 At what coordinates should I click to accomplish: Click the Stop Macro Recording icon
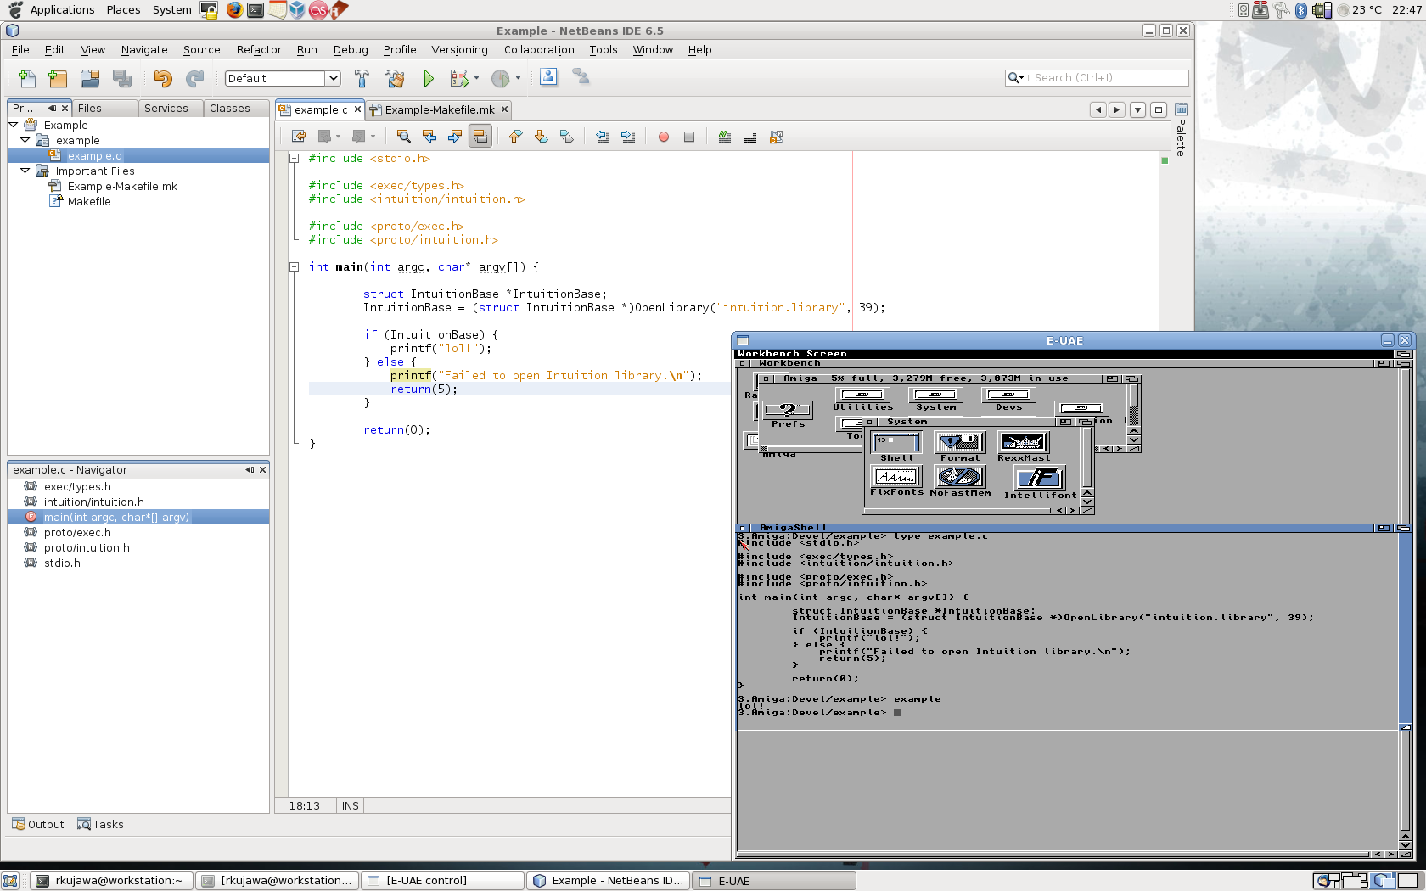[689, 137]
